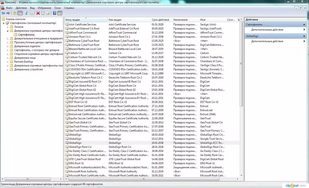Select the Корень консоли tree item
This screenshot has width=309, height=188.
pyautogui.click(x=16, y=19)
